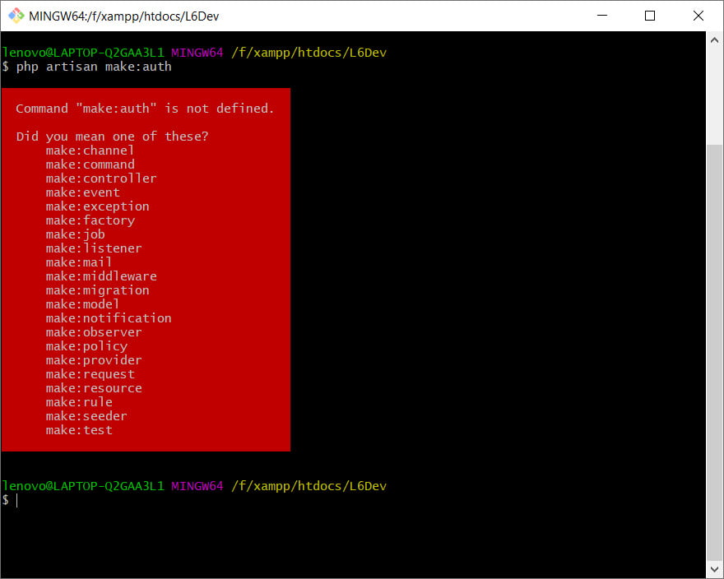
Task: Click the make:exception suggestion
Action: tap(97, 206)
